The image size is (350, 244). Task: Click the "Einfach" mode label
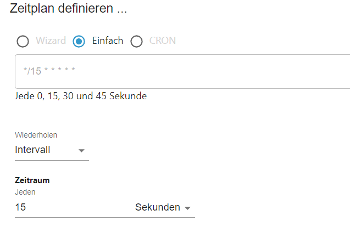click(x=108, y=41)
